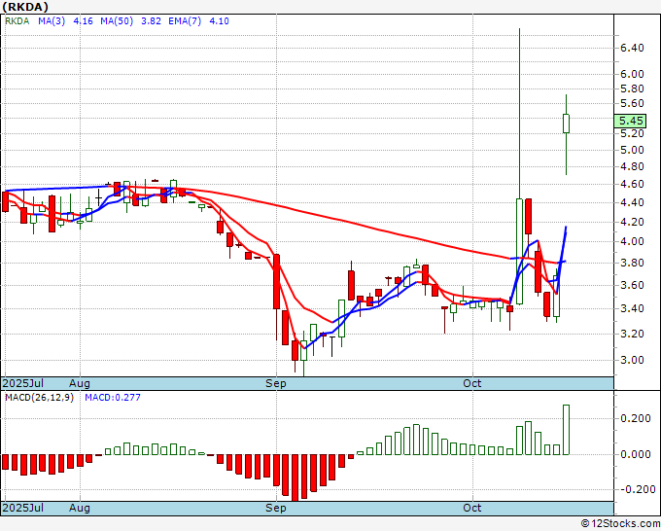Click 2025Jul on MACD panel date axis

coord(23,508)
